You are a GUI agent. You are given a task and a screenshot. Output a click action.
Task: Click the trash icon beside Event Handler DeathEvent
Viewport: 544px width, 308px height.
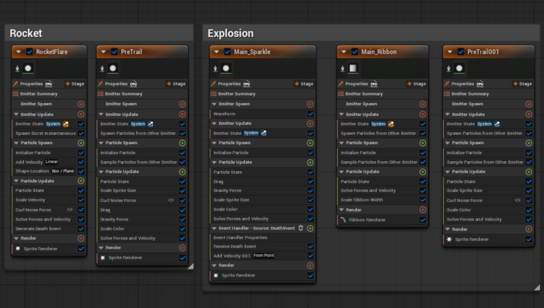[x=301, y=228]
